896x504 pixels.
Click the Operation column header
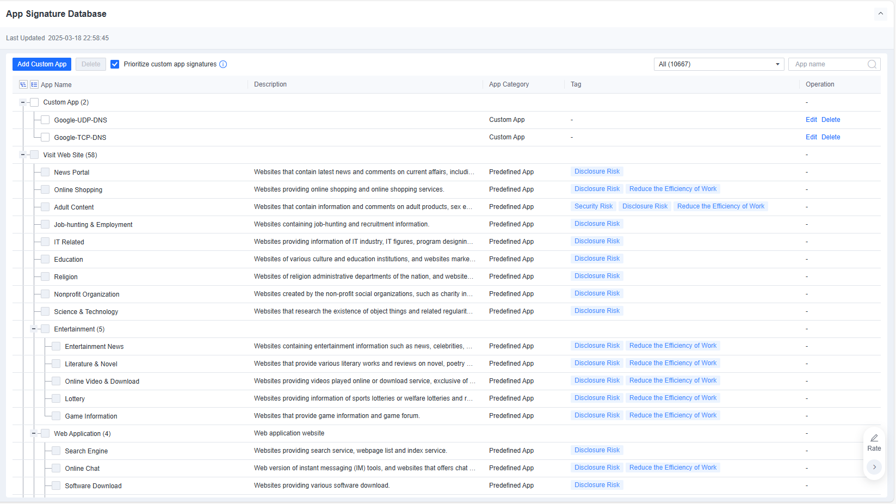pos(820,84)
